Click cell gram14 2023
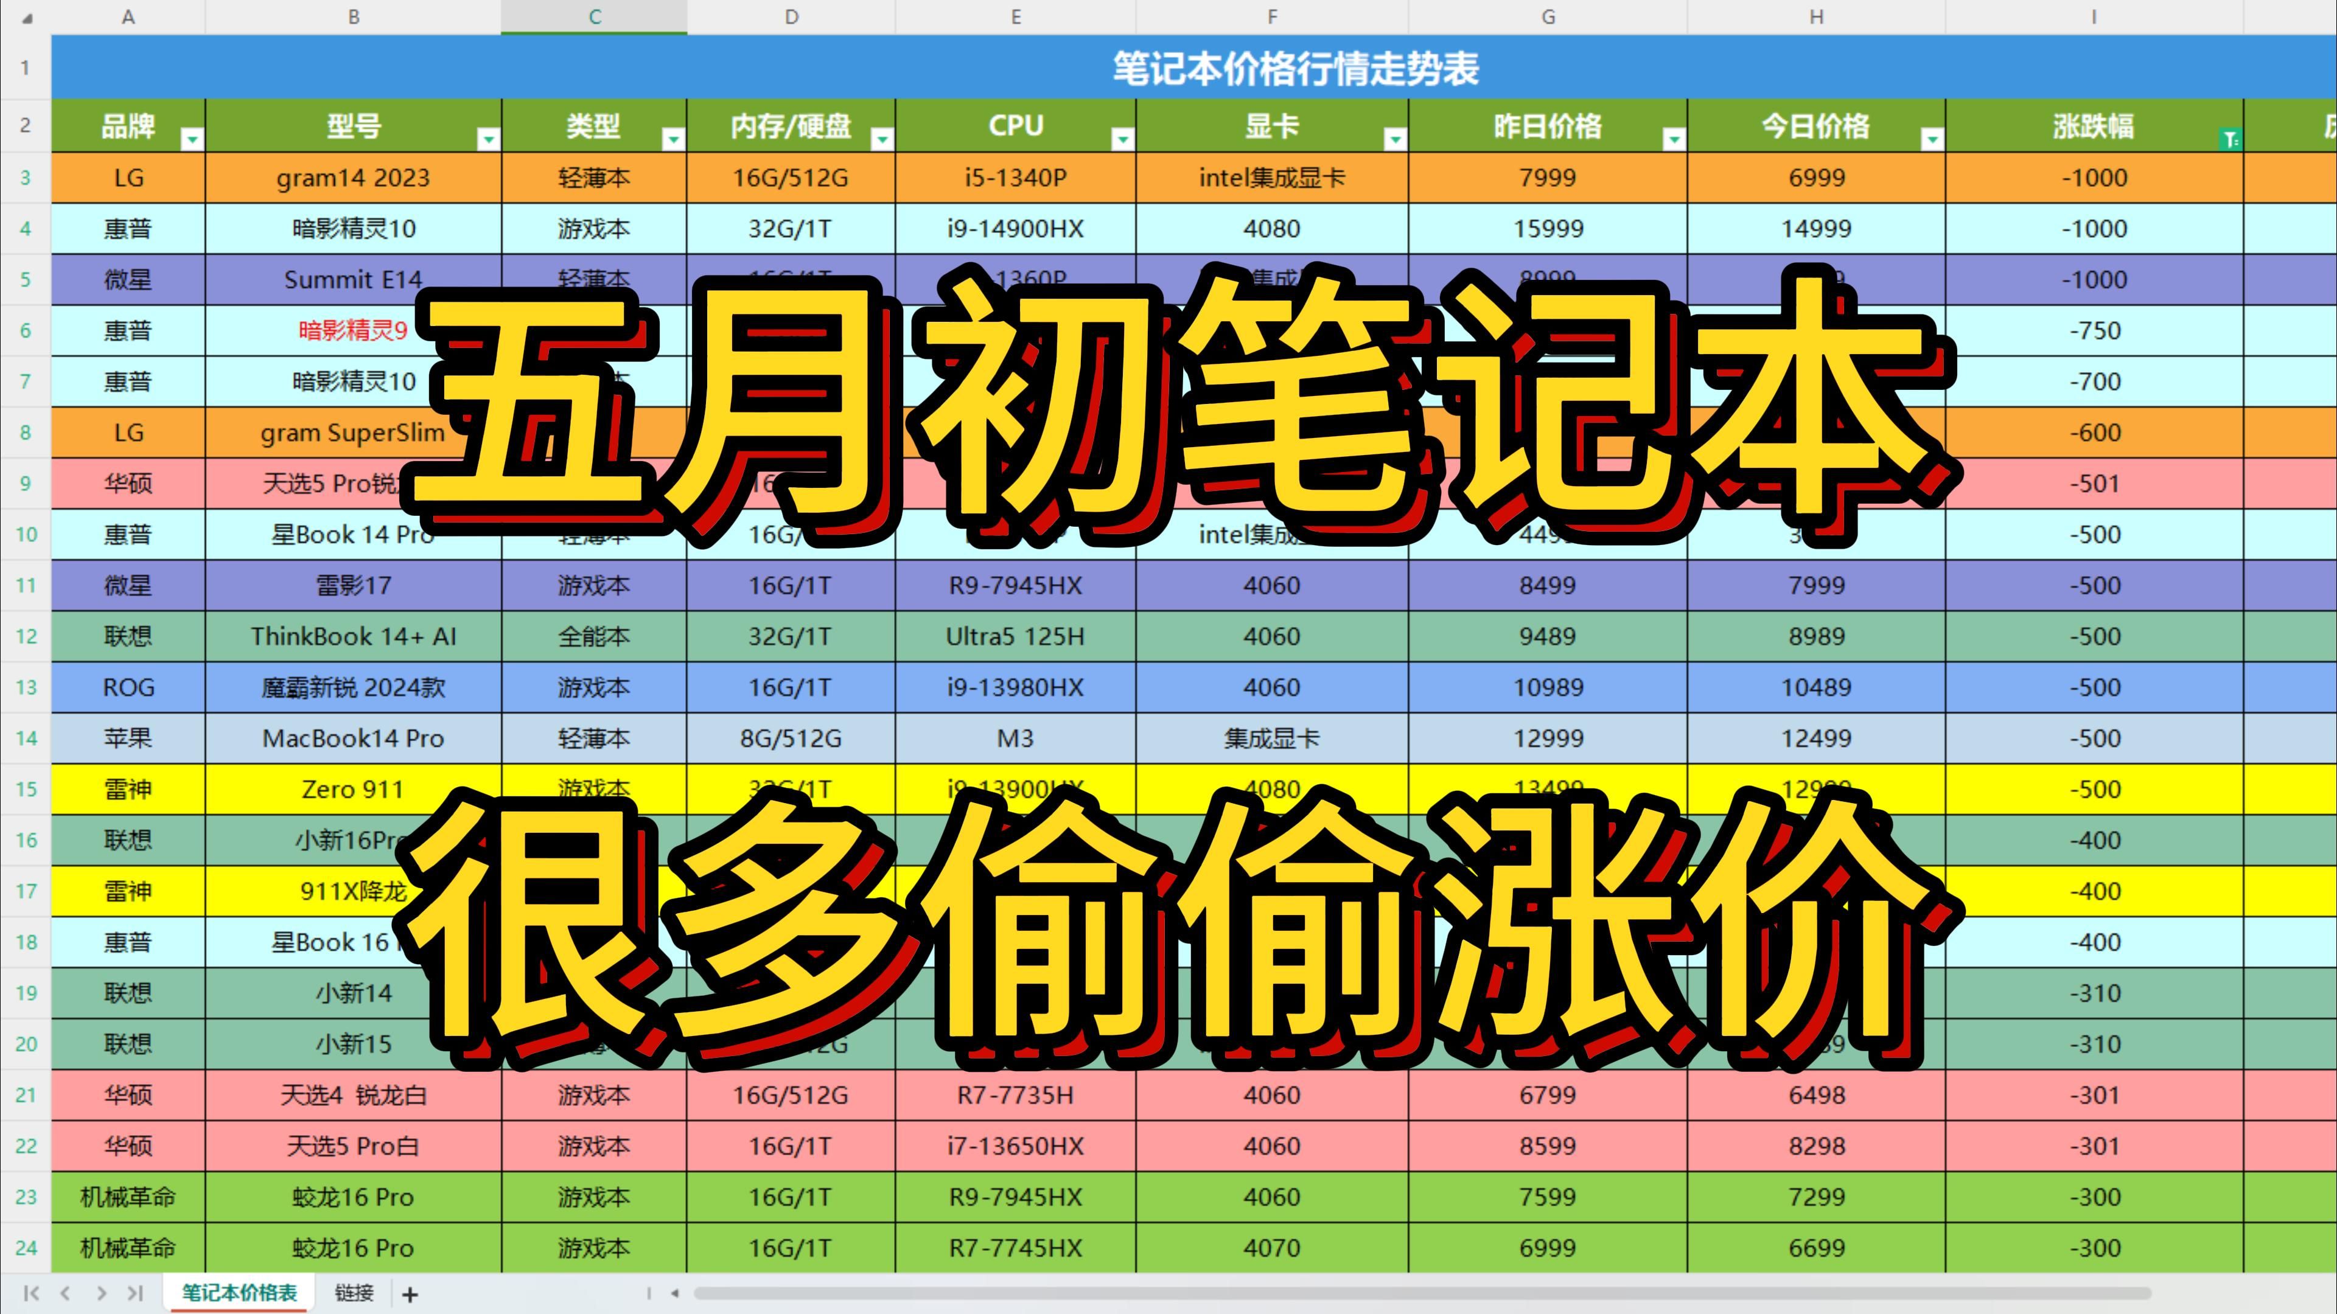 pyautogui.click(x=353, y=178)
